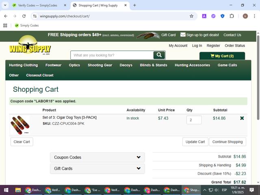Switch to the Verify Codes — SimplyCodes tab

(x=37, y=5)
